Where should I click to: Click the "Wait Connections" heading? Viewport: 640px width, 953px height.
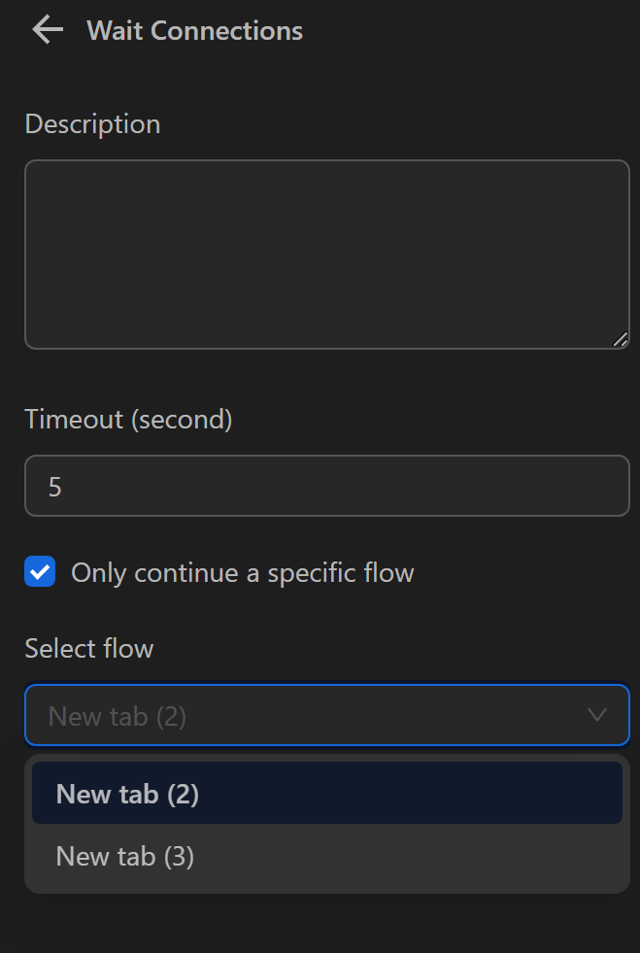pos(194,30)
